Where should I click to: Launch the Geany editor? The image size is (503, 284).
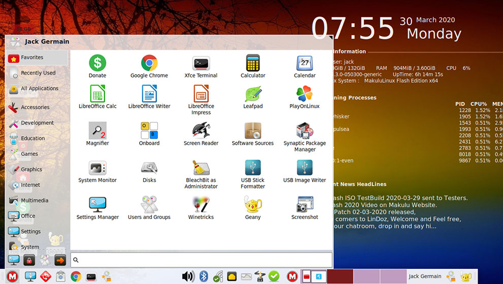[x=253, y=208]
